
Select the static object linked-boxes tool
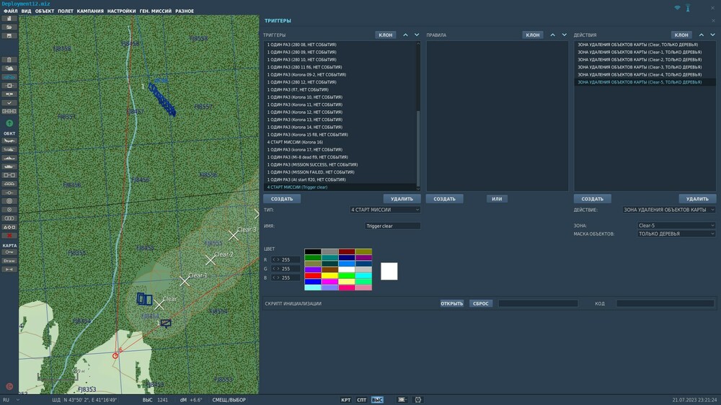(9, 175)
